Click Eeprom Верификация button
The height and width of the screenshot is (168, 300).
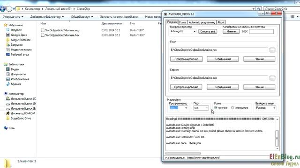tap(223, 87)
